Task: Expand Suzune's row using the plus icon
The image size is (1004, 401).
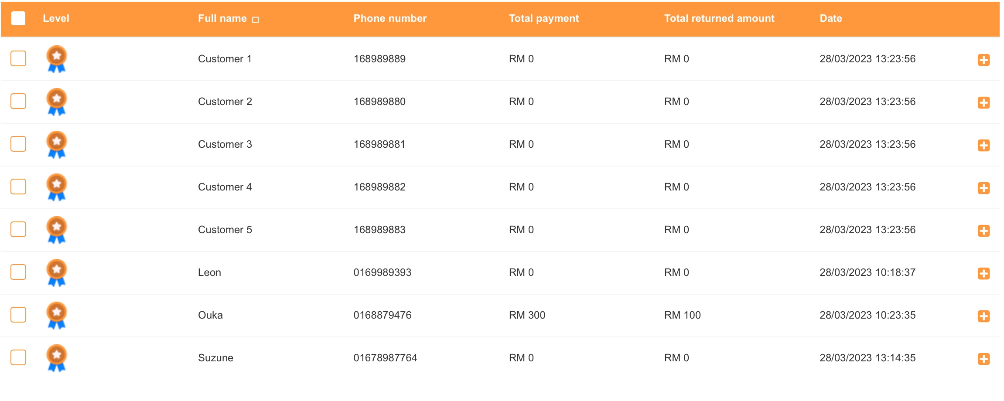Action: (x=984, y=359)
